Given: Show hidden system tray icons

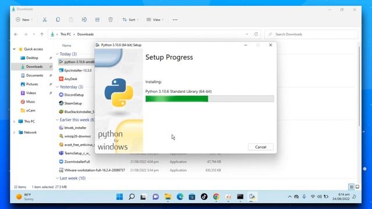Looking at the screenshot, I should coord(289,197).
